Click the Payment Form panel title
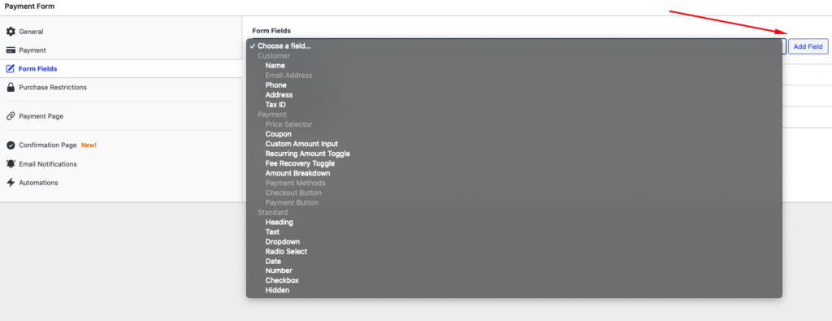832x321 pixels. 29,7
